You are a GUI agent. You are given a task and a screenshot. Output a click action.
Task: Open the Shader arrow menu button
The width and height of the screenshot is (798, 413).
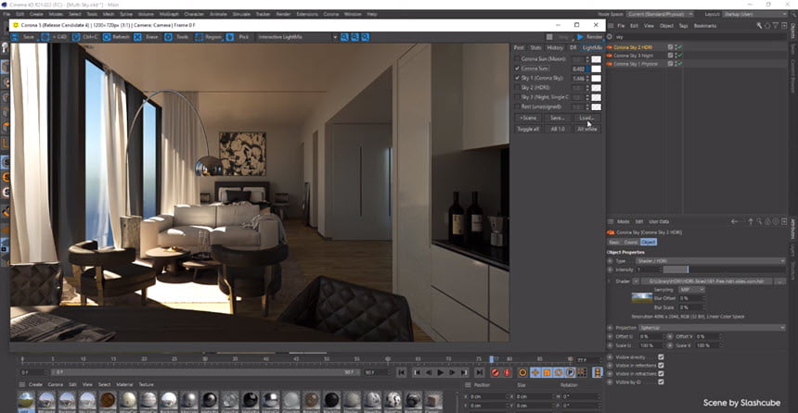click(x=636, y=281)
